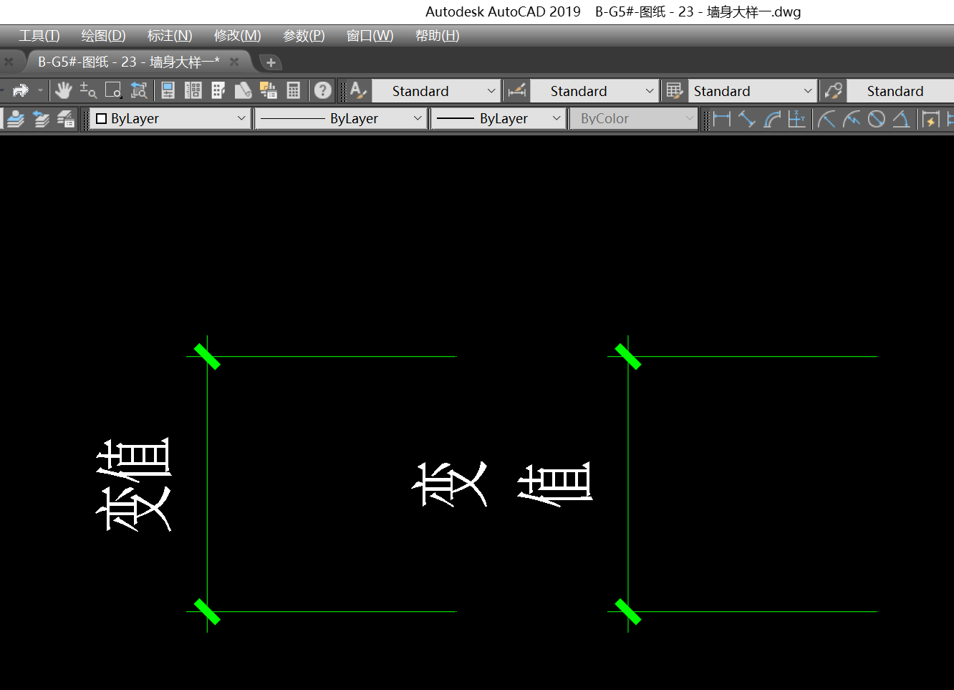Open 标注(N) menu
This screenshot has height=690, width=954.
click(x=170, y=36)
